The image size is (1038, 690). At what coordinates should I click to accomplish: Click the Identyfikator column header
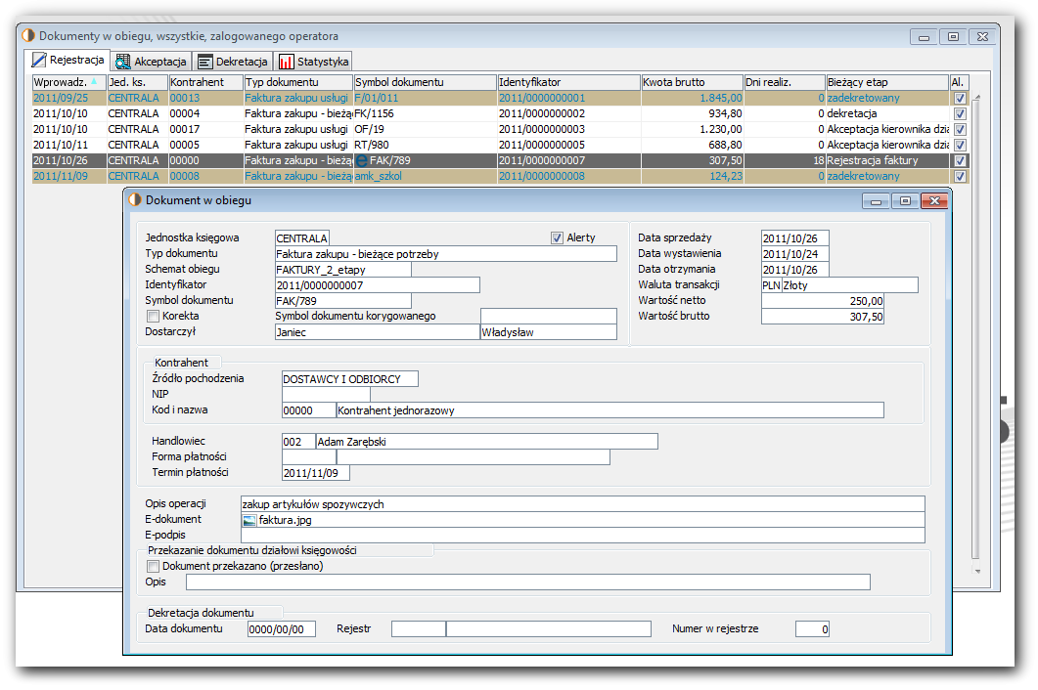click(568, 82)
